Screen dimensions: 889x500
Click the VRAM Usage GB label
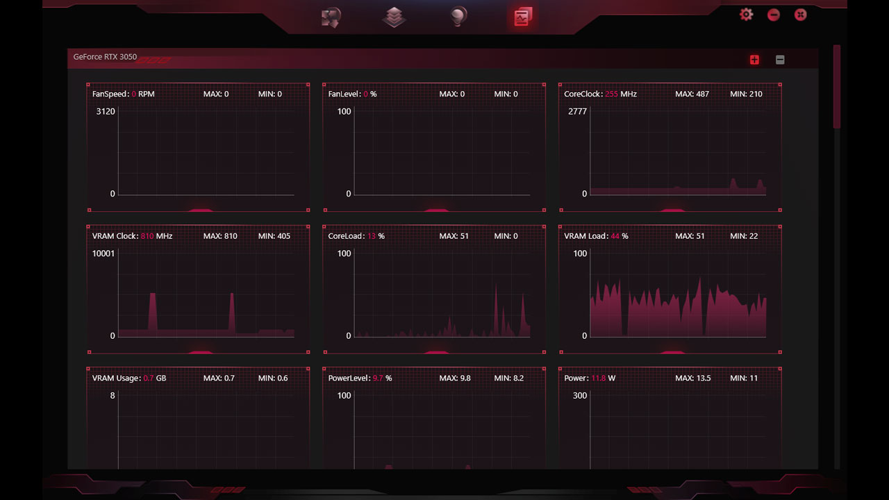pyautogui.click(x=129, y=378)
